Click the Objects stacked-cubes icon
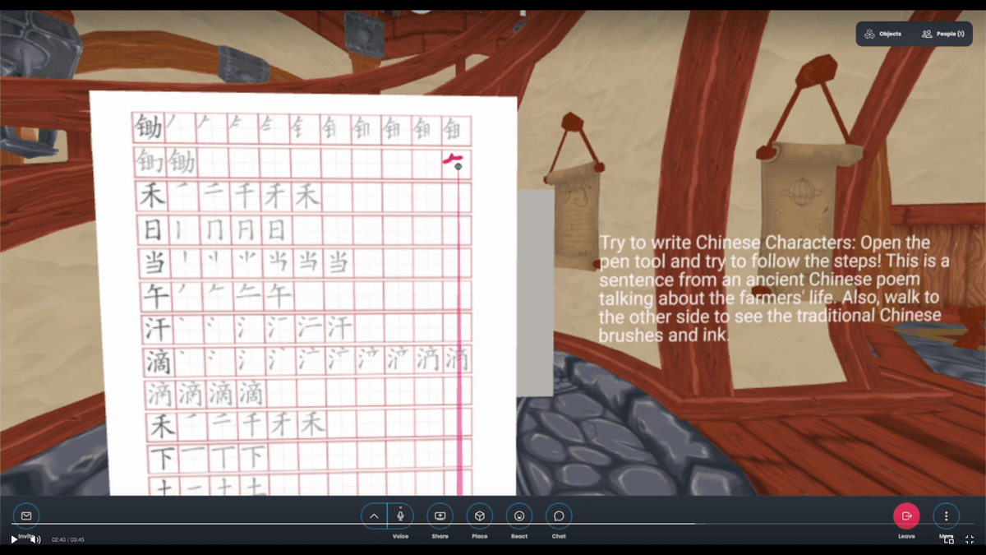The width and height of the screenshot is (986, 555). point(869,34)
